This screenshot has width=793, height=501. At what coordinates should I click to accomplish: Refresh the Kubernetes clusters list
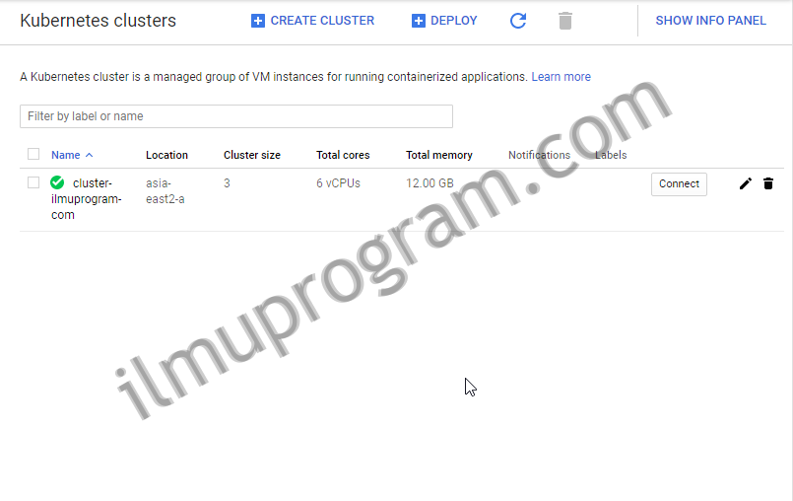[x=518, y=21]
